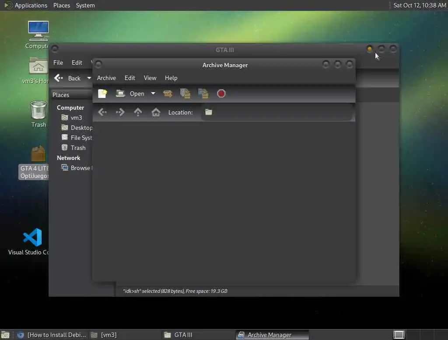The image size is (448, 340).
Task: Click the Network heading in the sidebar
Action: coord(69,158)
